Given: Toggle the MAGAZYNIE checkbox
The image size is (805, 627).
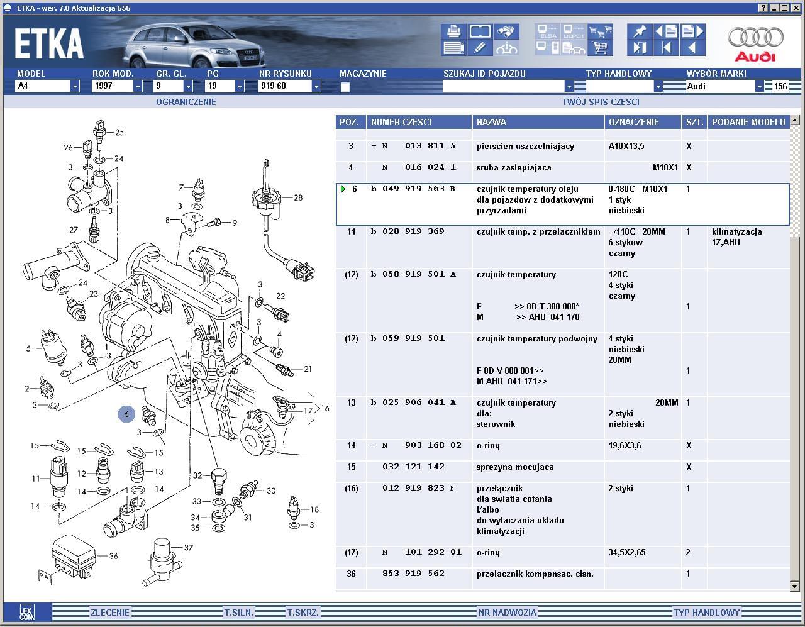Looking at the screenshot, I should [x=345, y=87].
